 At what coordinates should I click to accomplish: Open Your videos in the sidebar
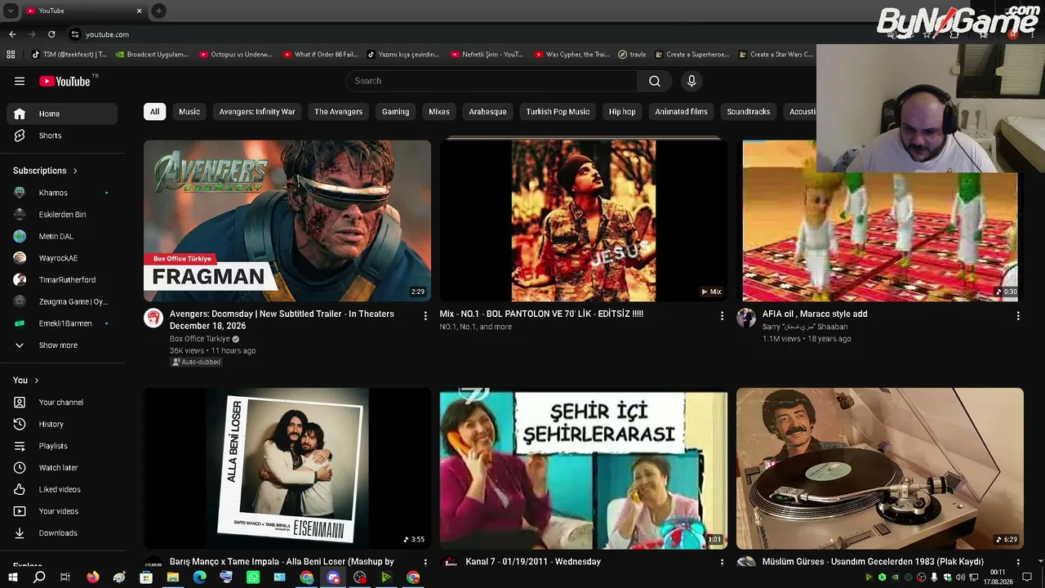pos(62,511)
